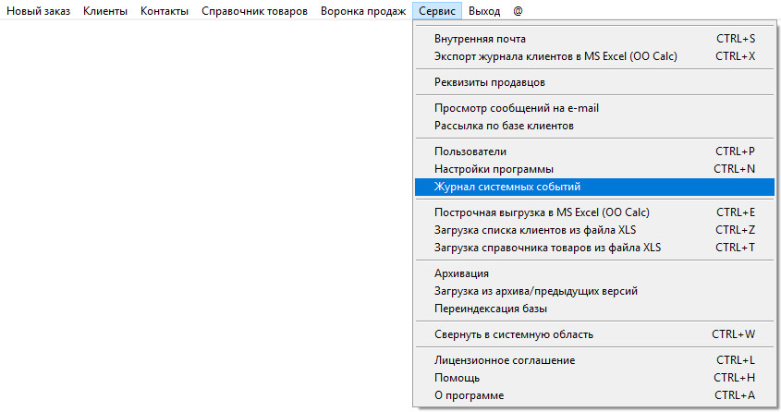Select Переиндексация базы
This screenshot has height=412, width=781.
click(491, 309)
